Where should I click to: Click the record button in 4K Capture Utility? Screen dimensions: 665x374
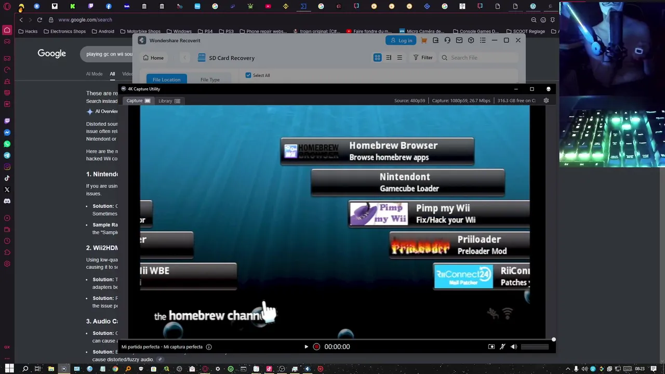(x=316, y=346)
